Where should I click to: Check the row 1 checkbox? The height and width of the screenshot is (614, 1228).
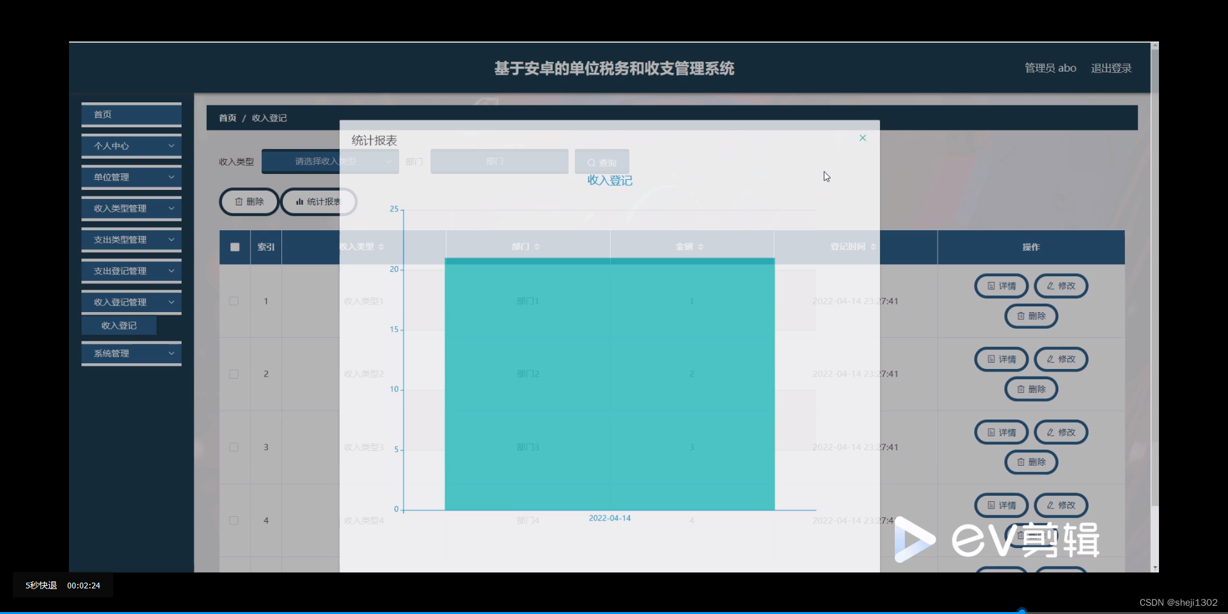(234, 301)
